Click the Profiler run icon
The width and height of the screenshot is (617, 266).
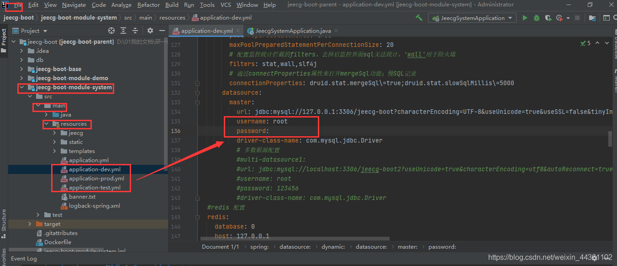click(x=559, y=18)
